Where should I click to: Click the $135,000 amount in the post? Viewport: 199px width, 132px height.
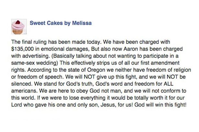coord(22,49)
